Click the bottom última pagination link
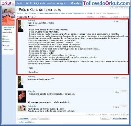Screen dimensions: 131x126 [x=126, y=114]
